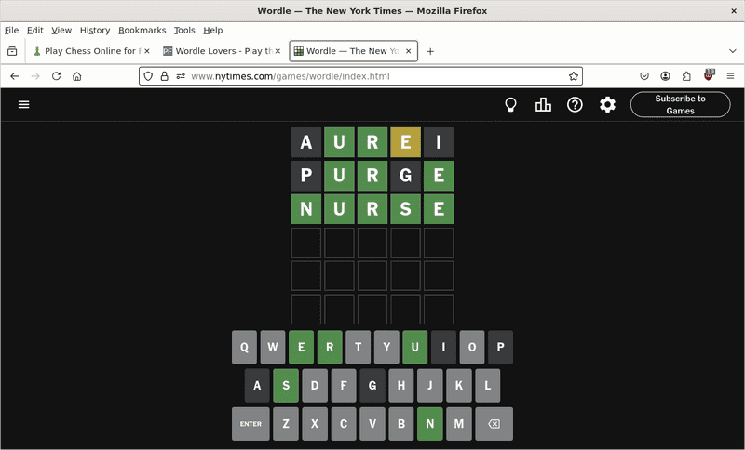
Task: Open the Bookmarks menu
Action: pos(142,31)
